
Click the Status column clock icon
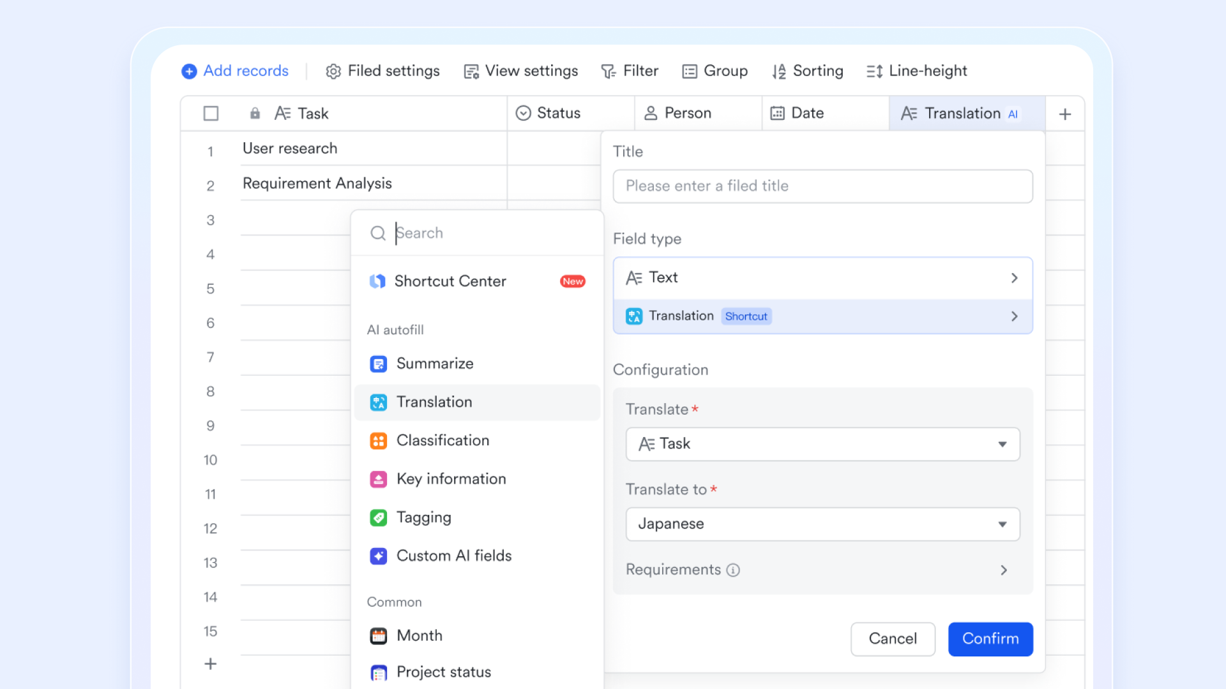pyautogui.click(x=524, y=114)
